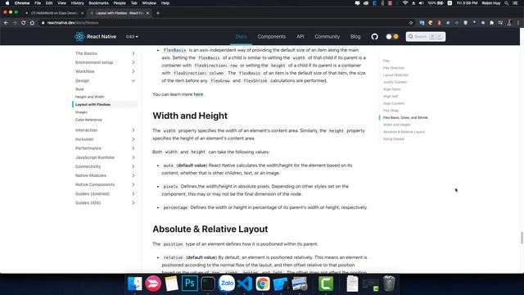Click the docs search field
This screenshot has height=295, width=524.
426,36
